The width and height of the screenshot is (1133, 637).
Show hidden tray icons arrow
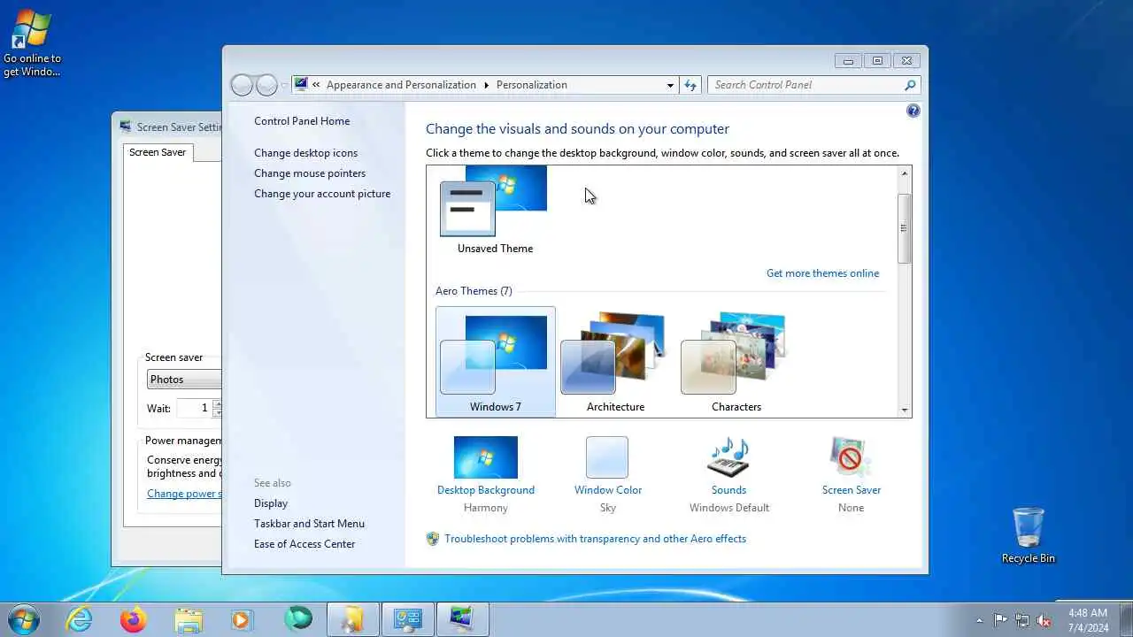[979, 620]
